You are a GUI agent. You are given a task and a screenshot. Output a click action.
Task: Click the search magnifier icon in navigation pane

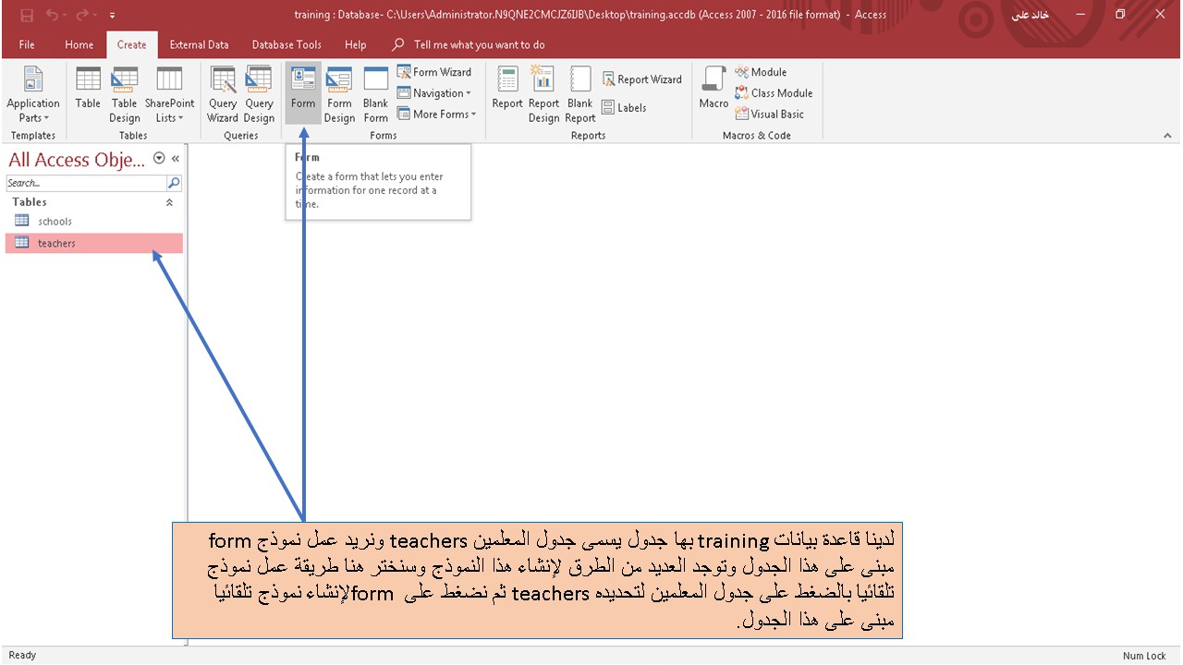174,183
